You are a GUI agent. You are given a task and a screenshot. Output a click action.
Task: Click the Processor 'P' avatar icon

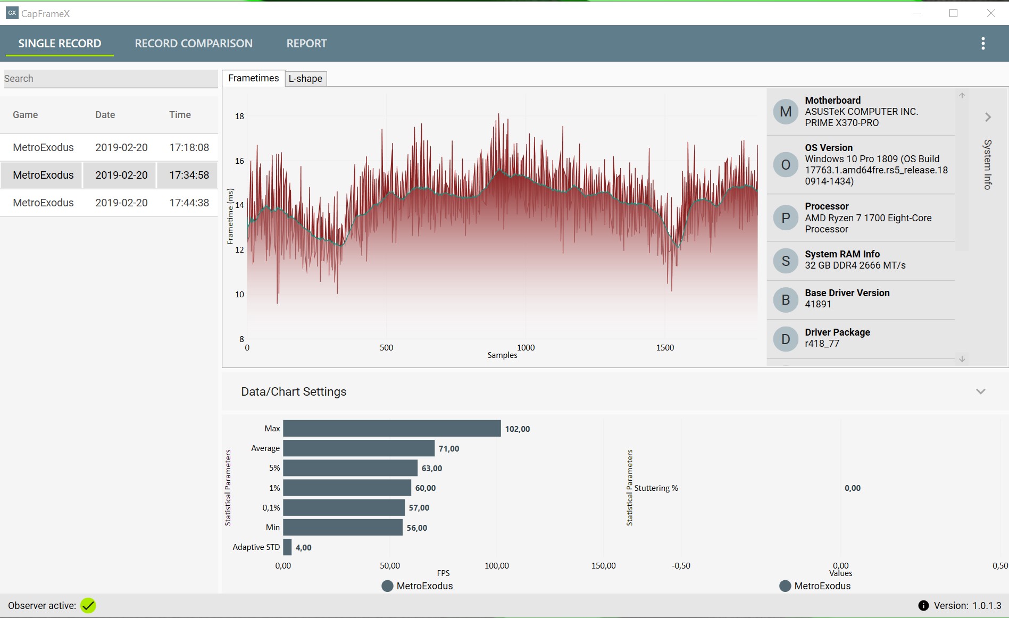click(786, 218)
